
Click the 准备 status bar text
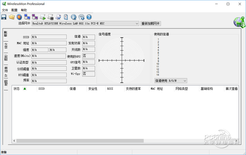[4, 152]
